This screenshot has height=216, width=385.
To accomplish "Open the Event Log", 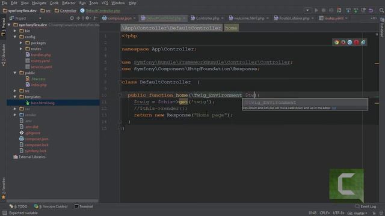I will (x=365, y=206).
